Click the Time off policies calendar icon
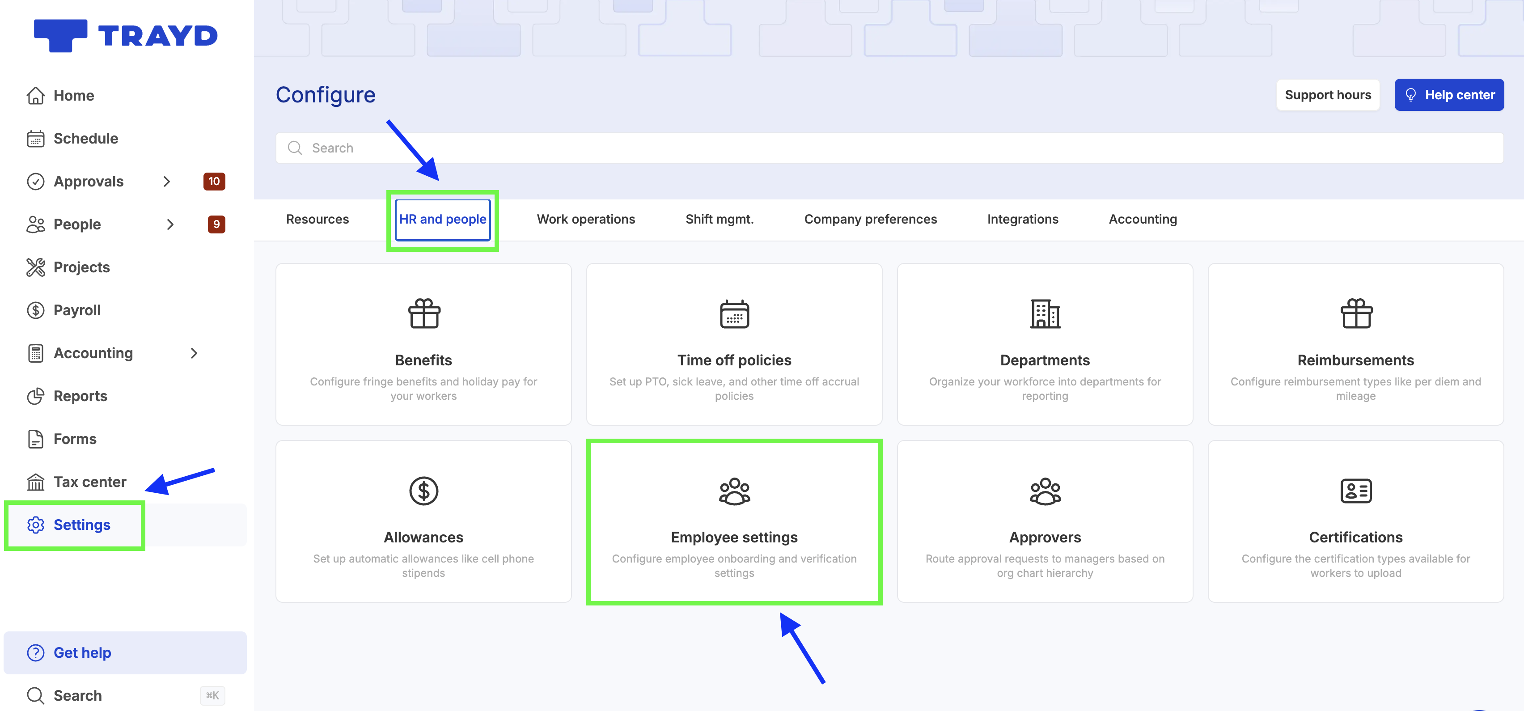The width and height of the screenshot is (1524, 711). [x=734, y=313]
